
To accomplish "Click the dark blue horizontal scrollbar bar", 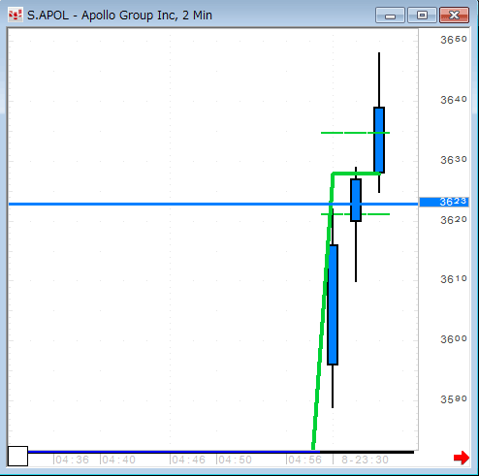I will pyautogui.click(x=174, y=452).
